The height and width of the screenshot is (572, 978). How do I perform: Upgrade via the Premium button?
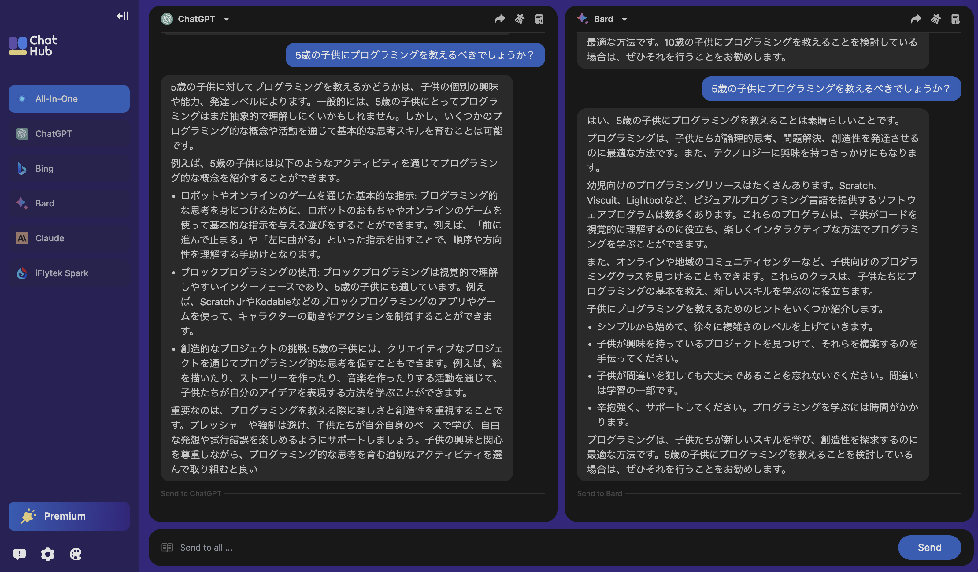coord(69,516)
